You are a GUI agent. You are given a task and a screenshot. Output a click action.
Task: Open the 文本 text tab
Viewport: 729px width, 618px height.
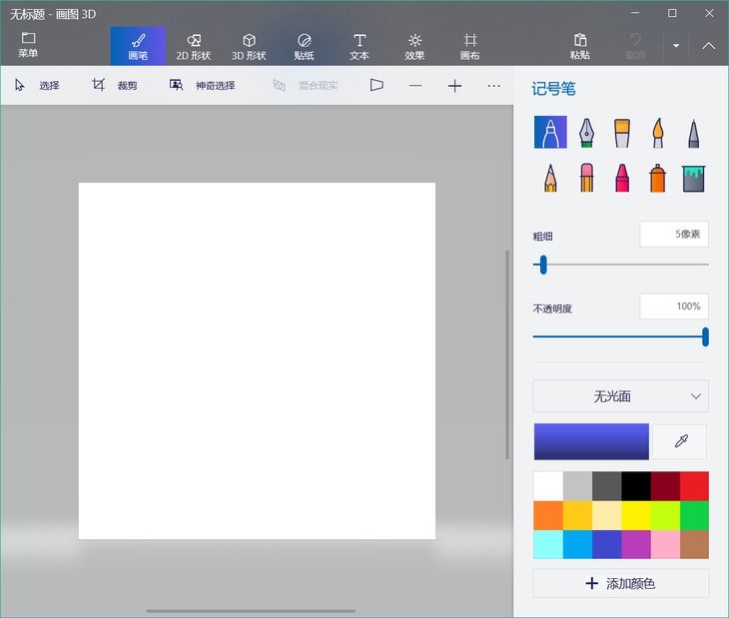(x=360, y=46)
